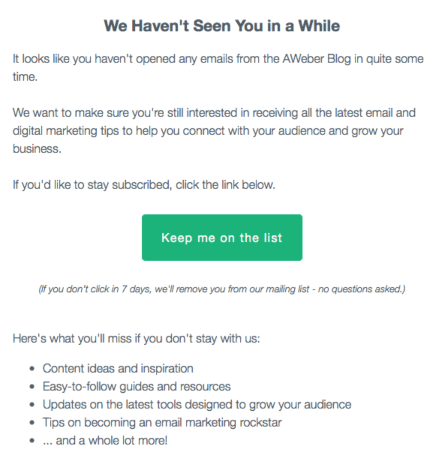443x469 pixels.
Task: Click the and a whole lot more bullet
Action: (x=105, y=441)
